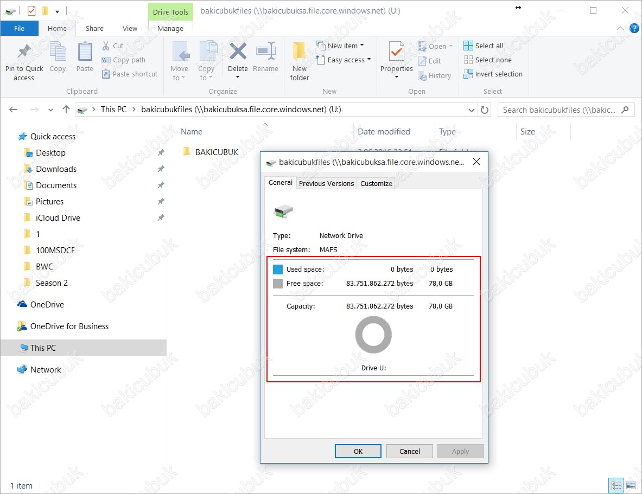Click the drive capacity donut chart
Viewport: 642px width, 494px height.
coord(373,335)
